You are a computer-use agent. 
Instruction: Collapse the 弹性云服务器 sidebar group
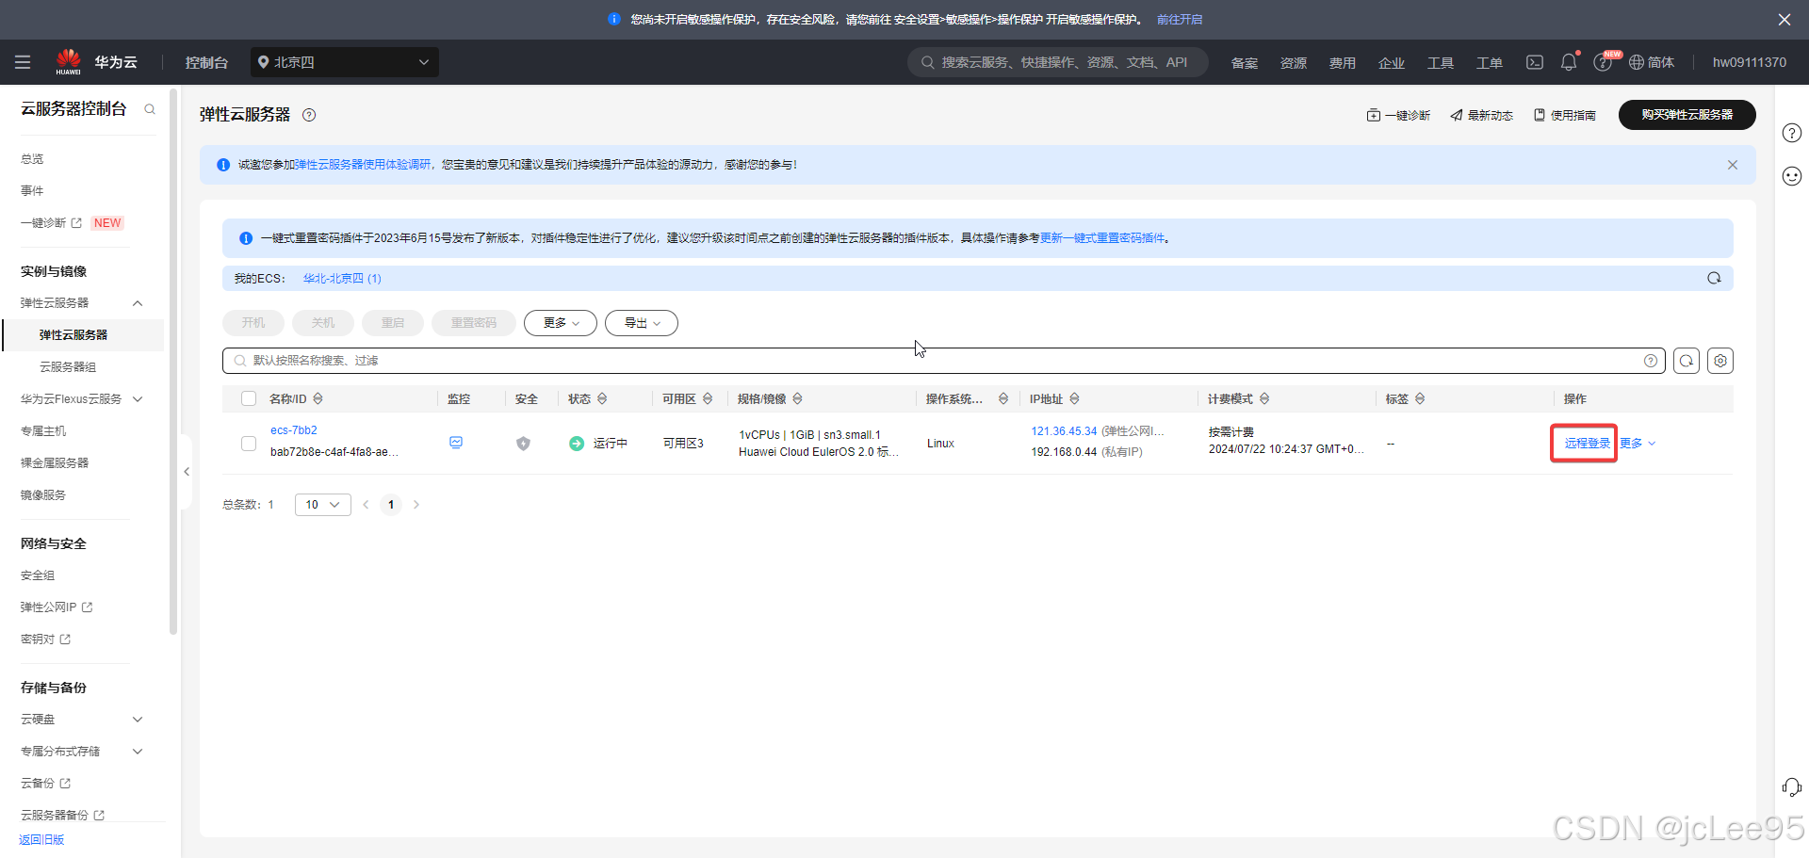point(138,303)
